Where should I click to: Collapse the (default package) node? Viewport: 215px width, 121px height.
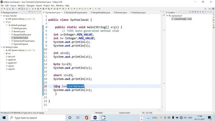[7, 25]
